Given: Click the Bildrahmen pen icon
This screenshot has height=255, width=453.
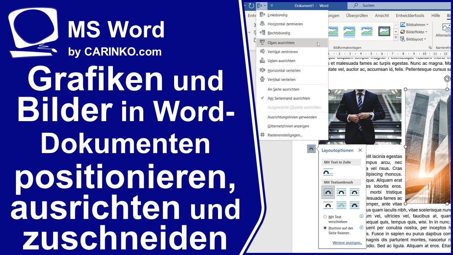Looking at the screenshot, I should (x=403, y=25).
